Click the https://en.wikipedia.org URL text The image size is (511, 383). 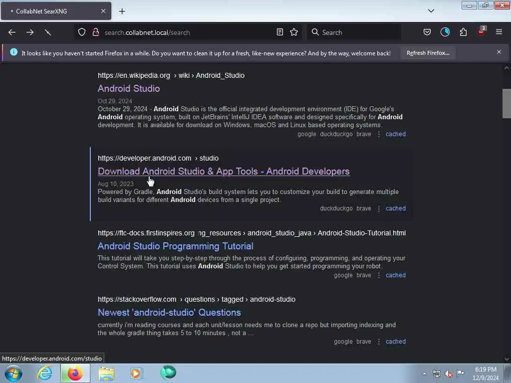134,76
